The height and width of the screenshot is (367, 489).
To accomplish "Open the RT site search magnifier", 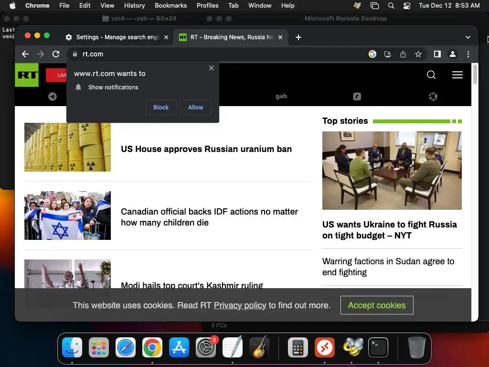I will pyautogui.click(x=431, y=75).
